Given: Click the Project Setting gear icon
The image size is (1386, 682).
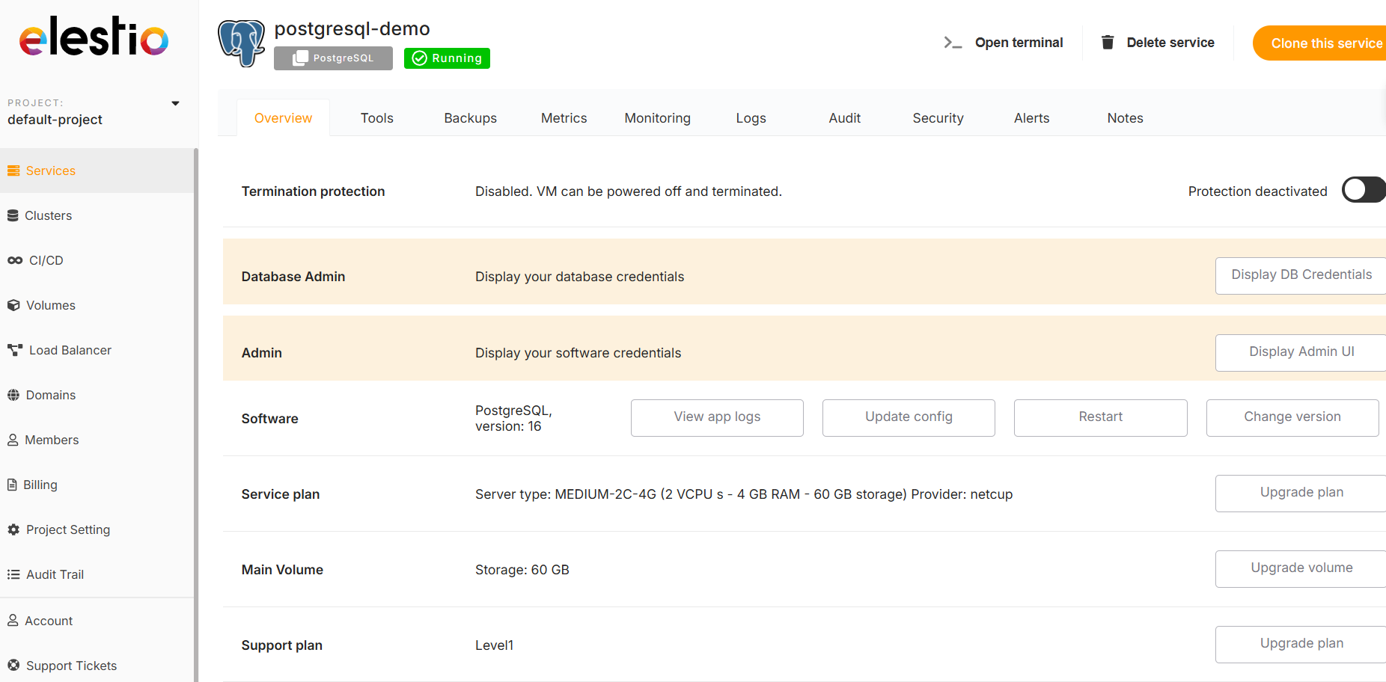Looking at the screenshot, I should point(13,529).
